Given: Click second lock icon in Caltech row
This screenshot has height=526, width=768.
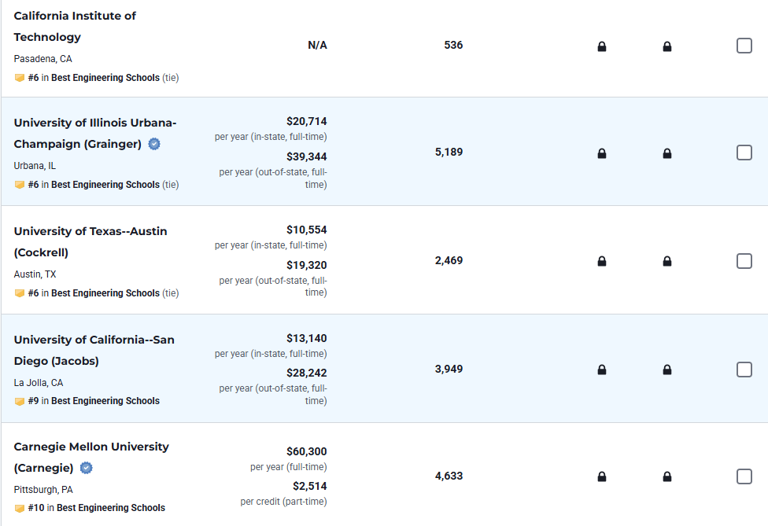Looking at the screenshot, I should [x=667, y=46].
